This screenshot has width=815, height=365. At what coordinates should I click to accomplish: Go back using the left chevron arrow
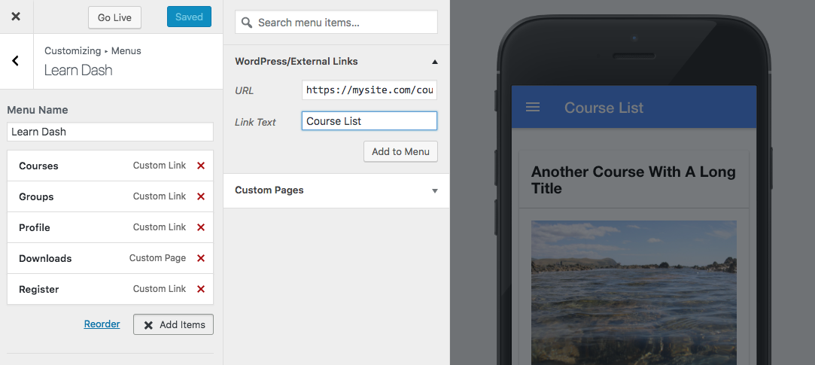click(x=16, y=61)
